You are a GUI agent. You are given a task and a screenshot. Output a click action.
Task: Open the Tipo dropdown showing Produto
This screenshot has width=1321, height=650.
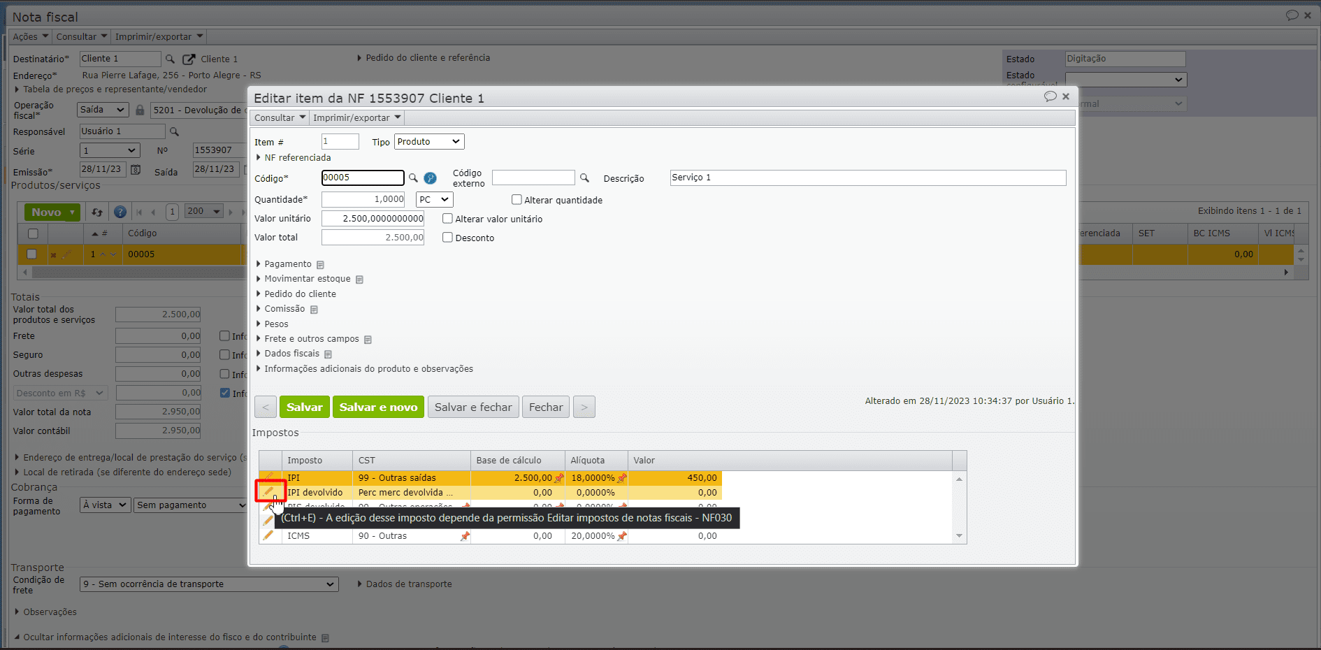(x=429, y=142)
